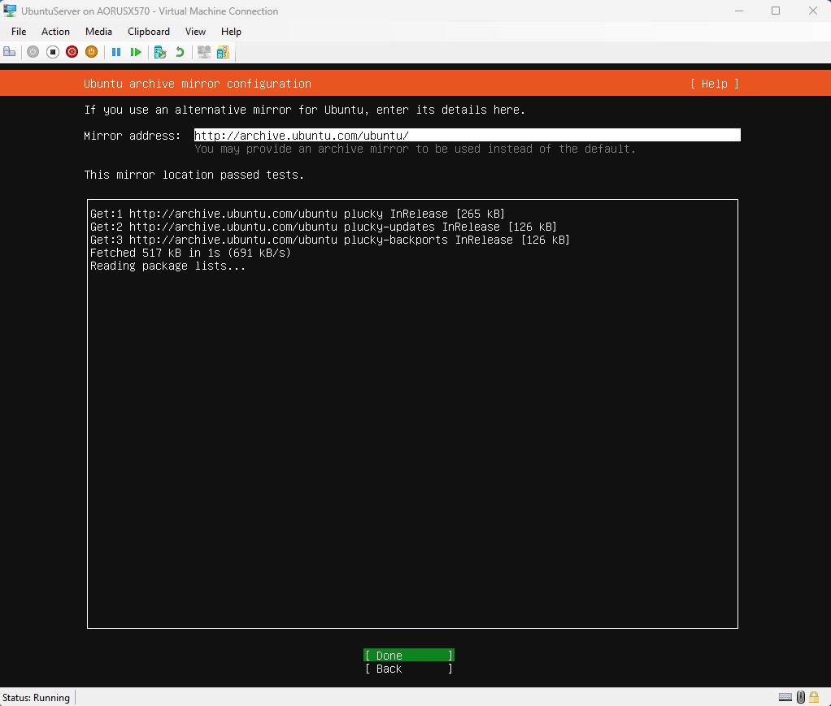Click the padlock icon in status bar
The width and height of the screenshot is (831, 706).
(814, 697)
